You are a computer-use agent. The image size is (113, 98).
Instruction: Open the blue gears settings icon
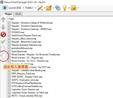coord(58,8)
